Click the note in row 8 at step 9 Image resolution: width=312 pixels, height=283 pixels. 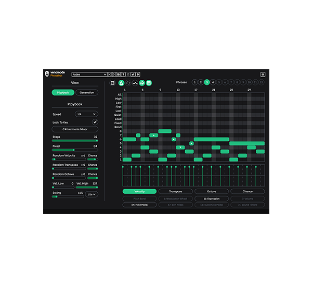pyautogui.click(x=165, y=131)
